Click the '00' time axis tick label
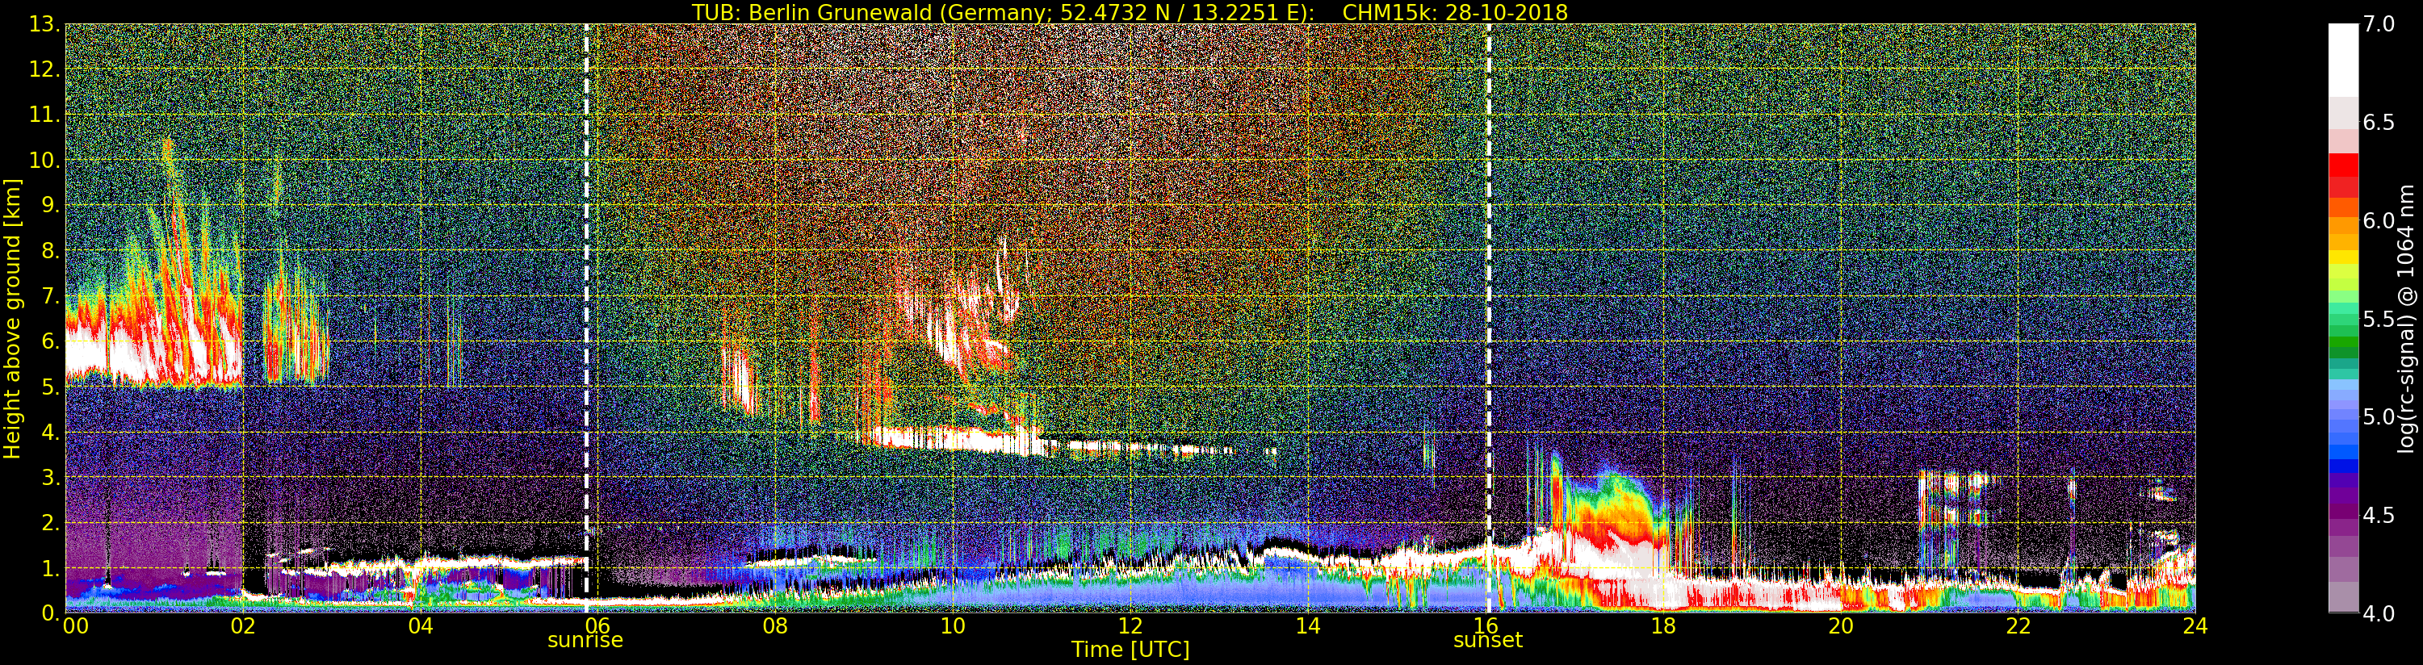2423x665 pixels. click(75, 625)
